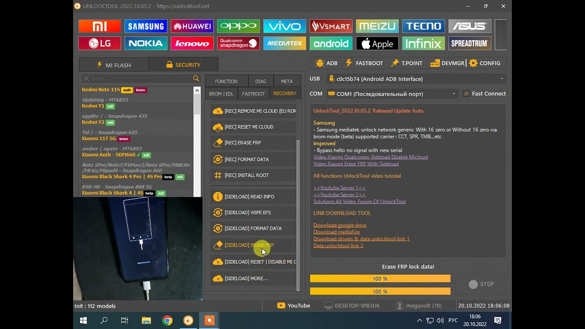Run [SIDELOAD] WIPE EFS
The image size is (585, 329).
(254, 212)
